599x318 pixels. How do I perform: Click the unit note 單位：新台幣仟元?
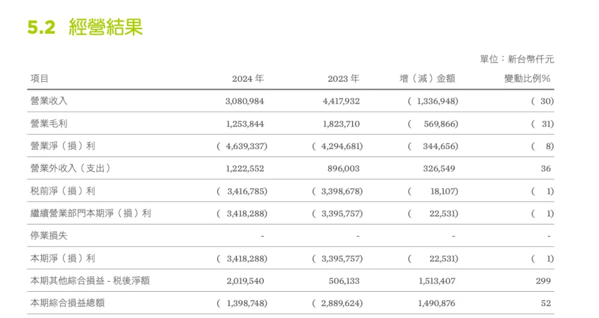(517, 59)
